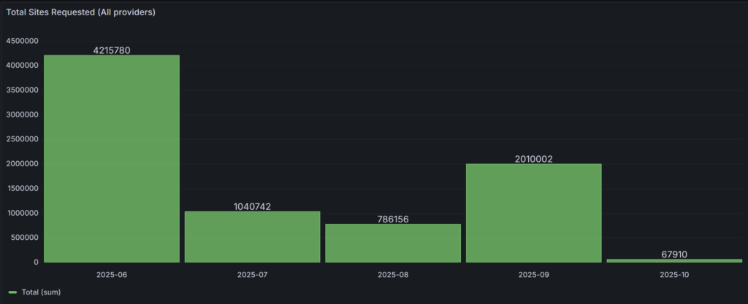748x304 pixels.
Task: Select the 2000000 y-axis tick label
Action: pyautogui.click(x=22, y=164)
